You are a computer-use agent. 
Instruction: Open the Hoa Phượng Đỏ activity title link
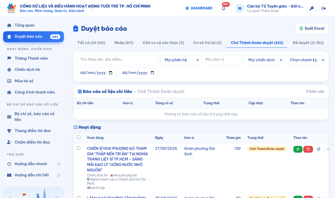click(118, 159)
